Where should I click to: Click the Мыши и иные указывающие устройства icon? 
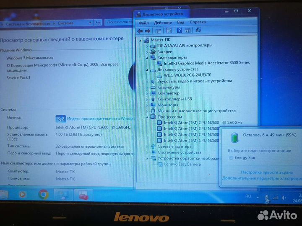coord(153,111)
